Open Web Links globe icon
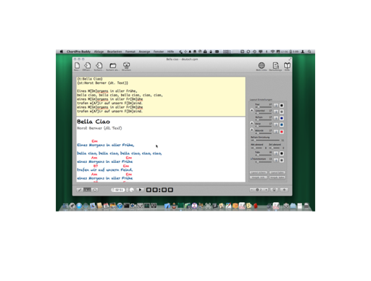Screen dimensions: 371x281 pyautogui.click(x=262, y=66)
